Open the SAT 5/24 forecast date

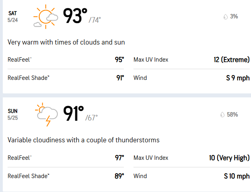(x=13, y=17)
